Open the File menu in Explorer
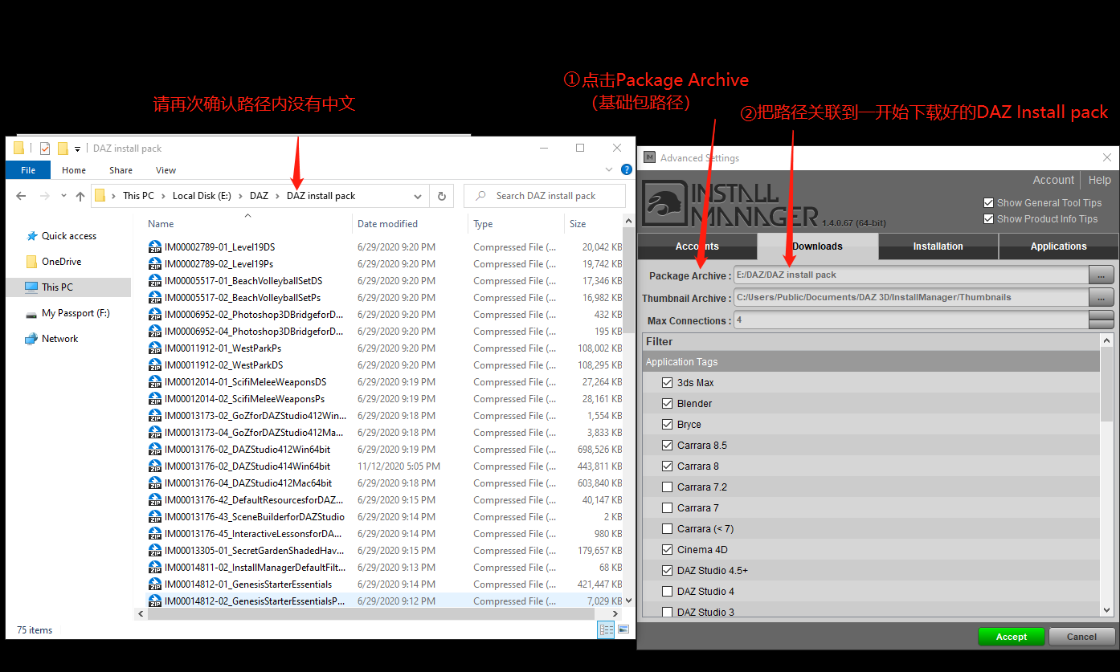This screenshot has height=672, width=1120. [28, 170]
